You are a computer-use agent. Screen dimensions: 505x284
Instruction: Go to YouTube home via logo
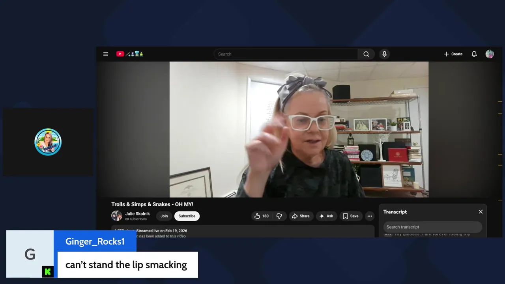click(x=129, y=54)
